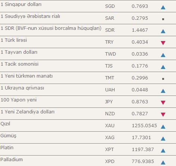Click the XAG code in silver row
The height and width of the screenshot is (166, 176).
coord(110,138)
